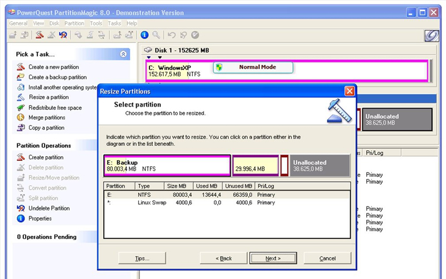Select the 29.996,4 MB partition block in dialog
This screenshot has width=446, height=279.
point(255,166)
